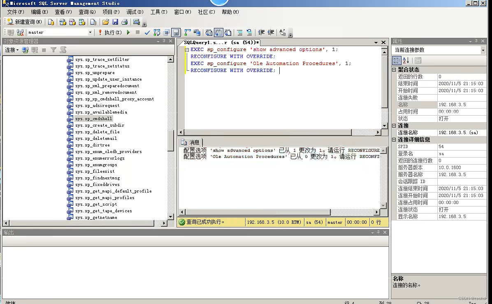Toggle Results to File icon

[228, 32]
